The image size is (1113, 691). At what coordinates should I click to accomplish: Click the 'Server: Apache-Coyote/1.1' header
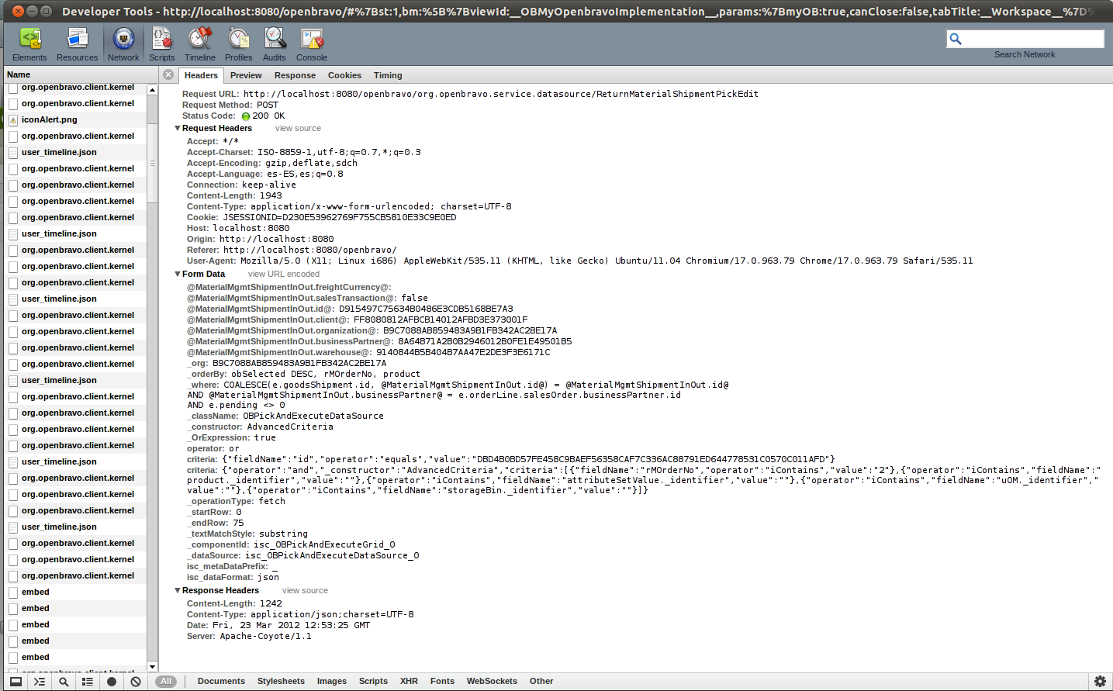pyautogui.click(x=249, y=637)
